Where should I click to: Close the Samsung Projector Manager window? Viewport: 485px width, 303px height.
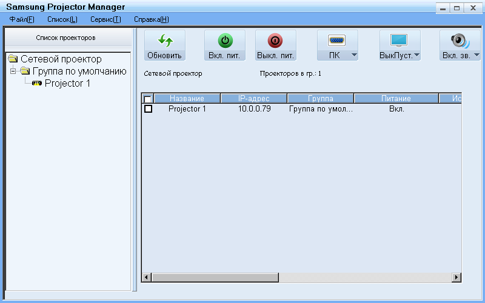point(473,8)
